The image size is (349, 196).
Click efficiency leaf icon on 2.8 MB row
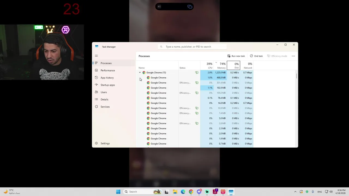[x=197, y=123]
